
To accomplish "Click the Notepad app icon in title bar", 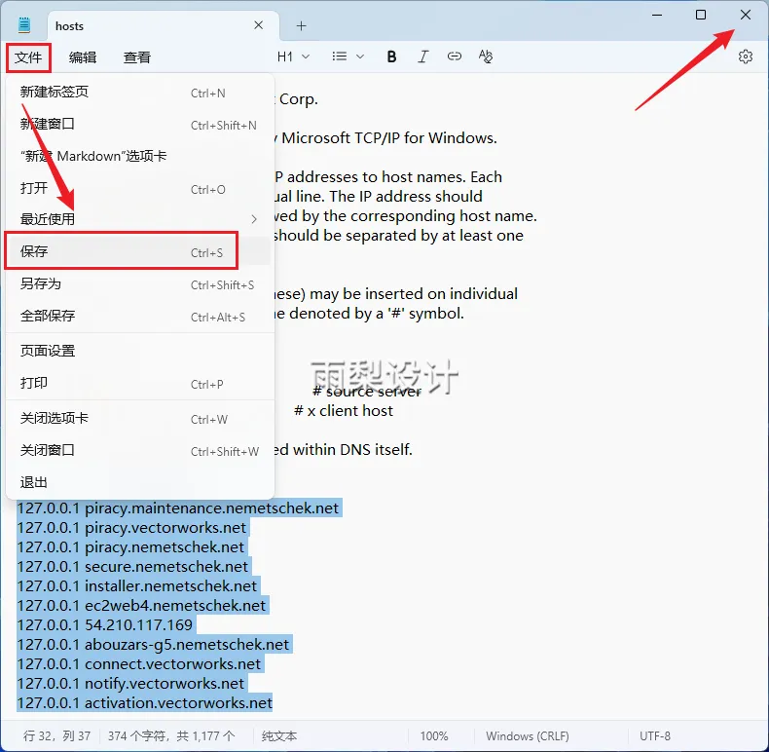I will [x=24, y=24].
